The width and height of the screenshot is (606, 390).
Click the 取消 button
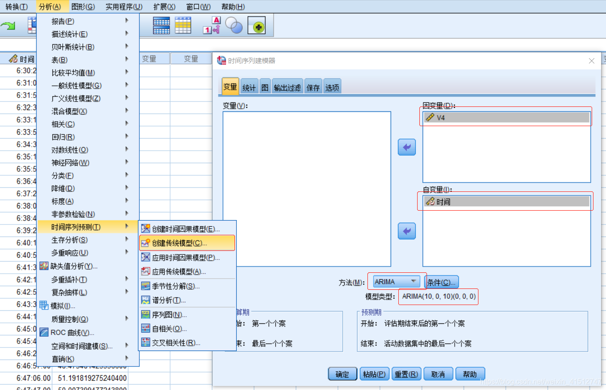tap(438, 374)
